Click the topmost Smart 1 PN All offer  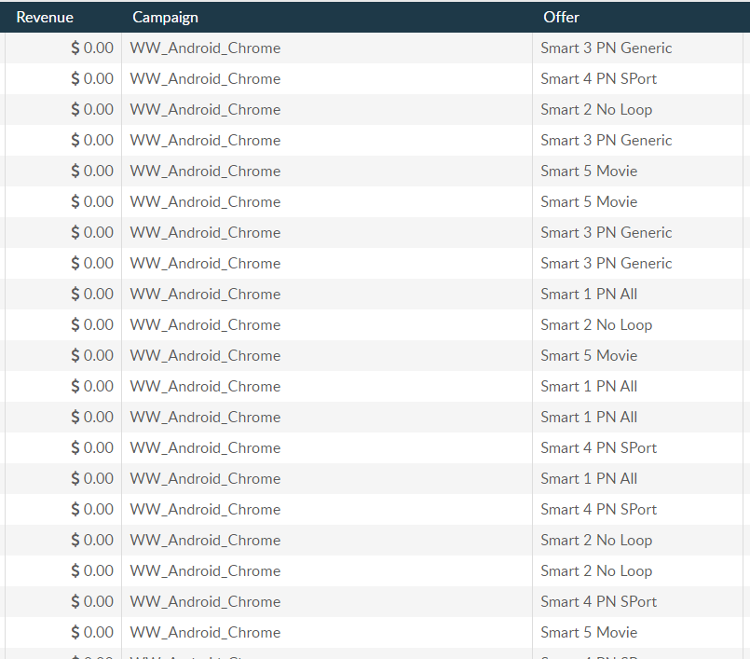(x=589, y=294)
